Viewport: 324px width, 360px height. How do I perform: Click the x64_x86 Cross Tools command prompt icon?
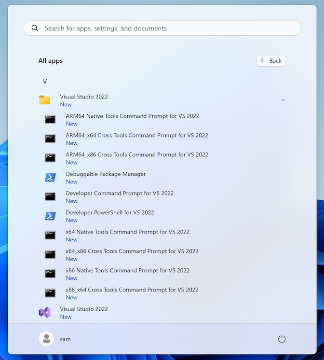50,254
